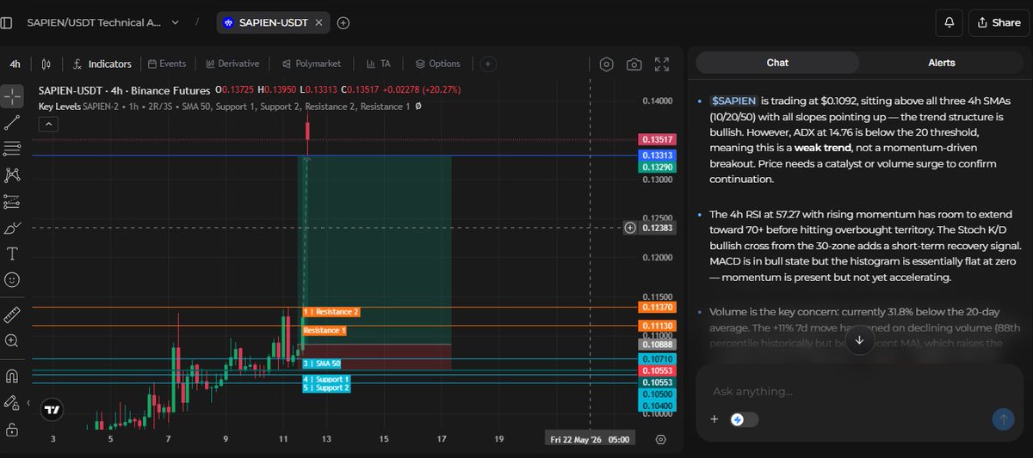The height and width of the screenshot is (458, 1033).
Task: Click the $SAPIEN ticker link
Action: click(x=733, y=101)
